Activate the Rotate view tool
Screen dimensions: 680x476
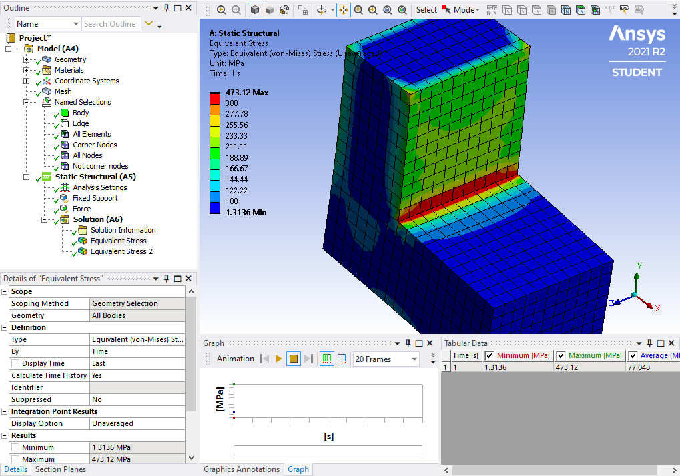tap(322, 10)
